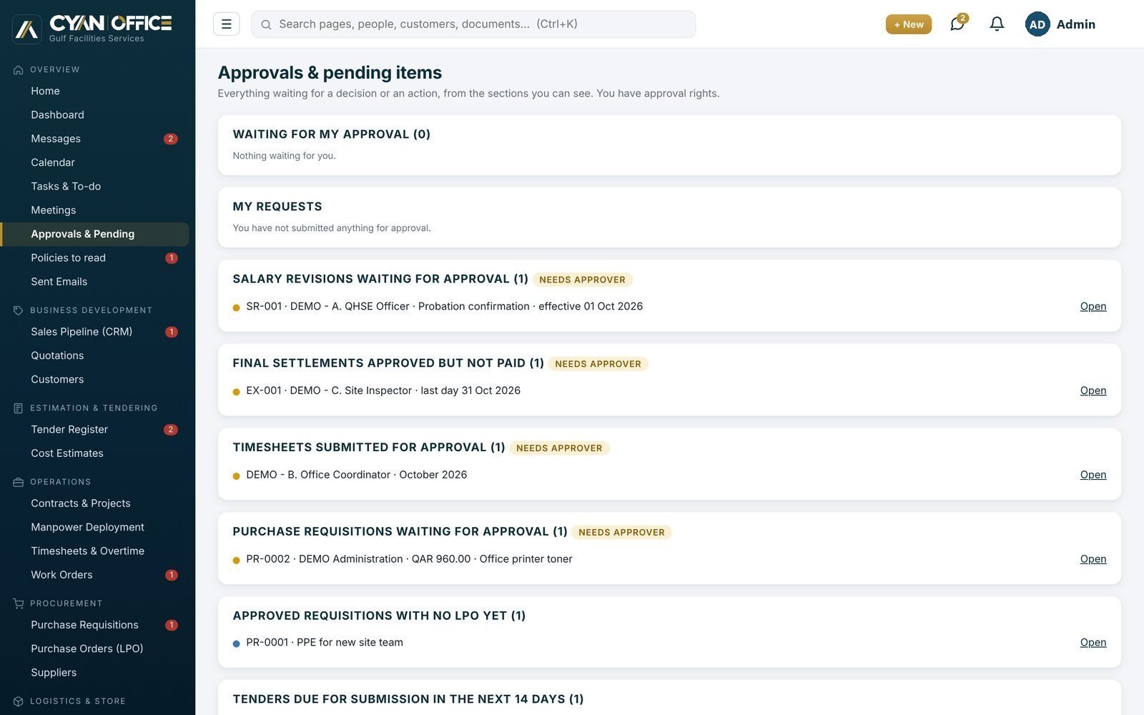The width and height of the screenshot is (1144, 715).
Task: Open Tender Register page
Action: coord(94,430)
